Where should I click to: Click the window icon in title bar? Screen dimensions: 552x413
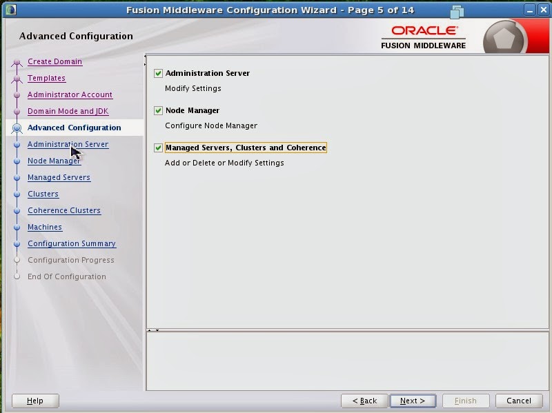pos(10,10)
